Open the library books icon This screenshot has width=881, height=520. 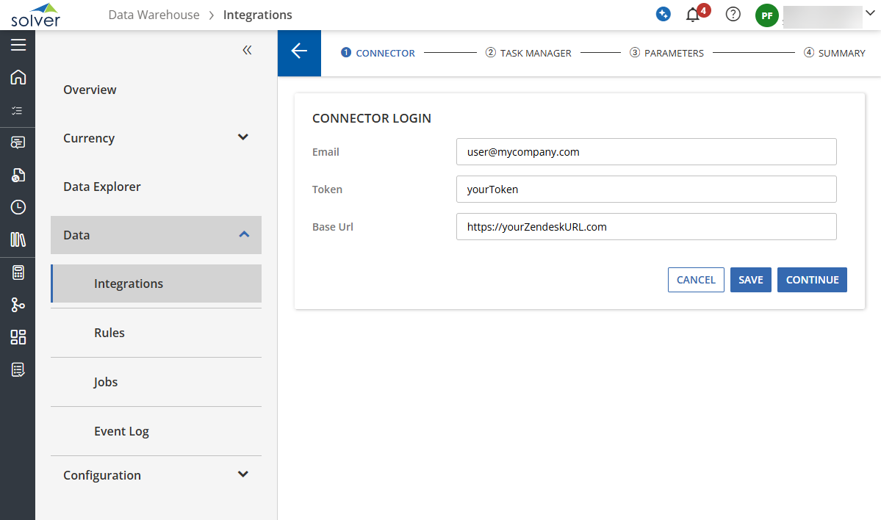18,239
